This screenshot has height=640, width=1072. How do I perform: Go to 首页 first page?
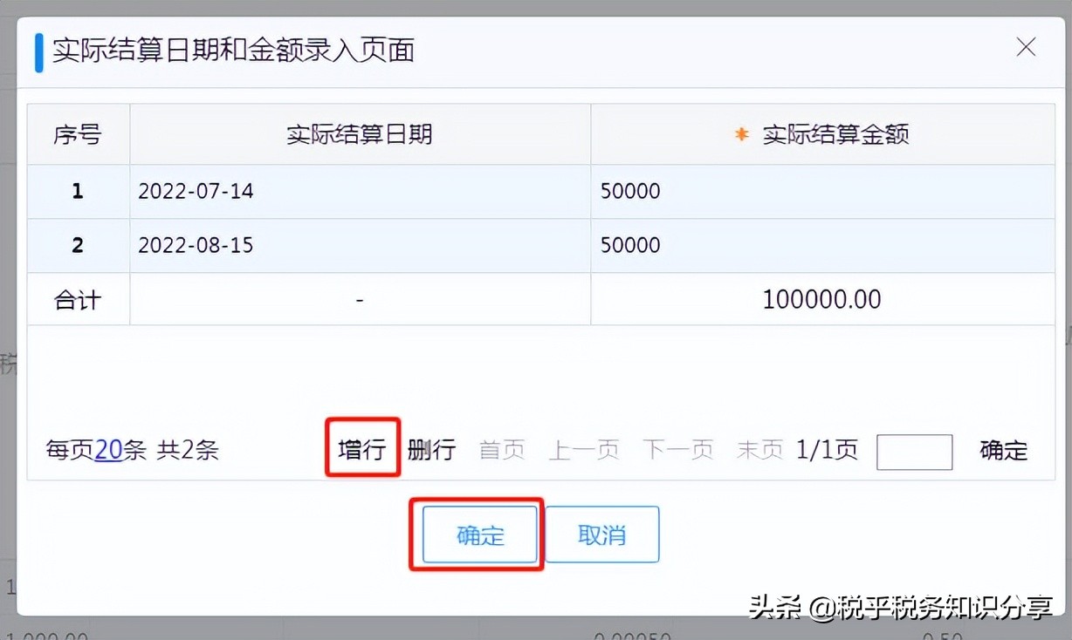pos(502,450)
